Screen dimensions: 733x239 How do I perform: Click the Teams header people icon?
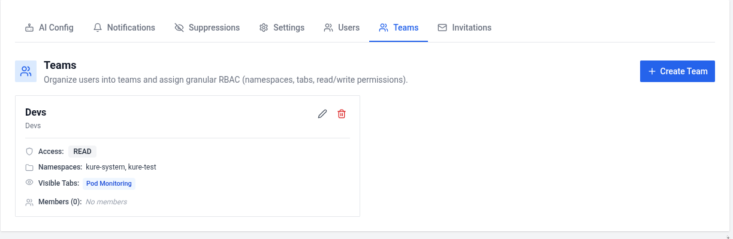26,71
